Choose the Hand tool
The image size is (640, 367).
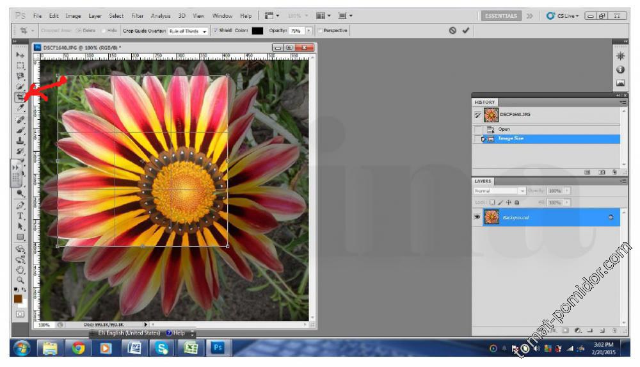pos(20,270)
